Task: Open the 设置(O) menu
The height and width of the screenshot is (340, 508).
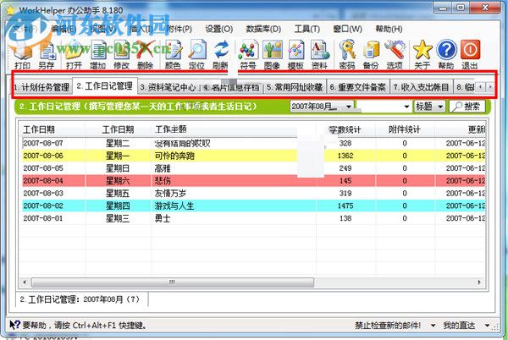Action: 219,29
